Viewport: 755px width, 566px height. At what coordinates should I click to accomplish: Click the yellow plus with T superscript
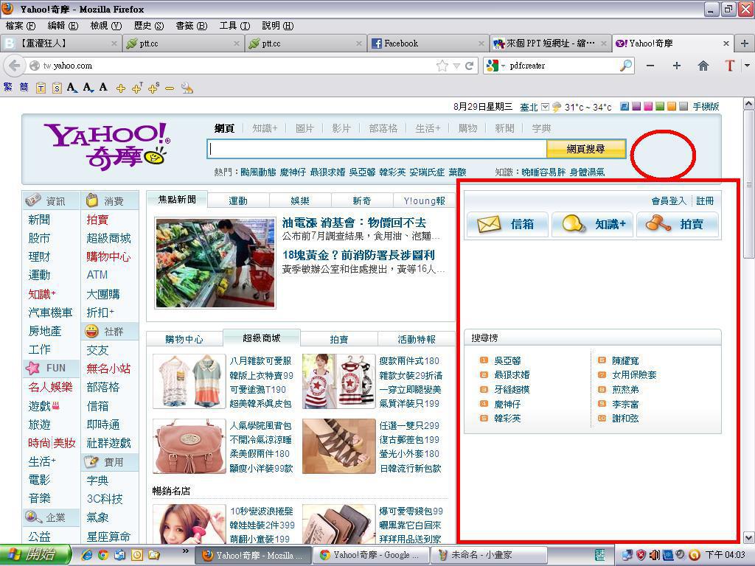point(137,88)
